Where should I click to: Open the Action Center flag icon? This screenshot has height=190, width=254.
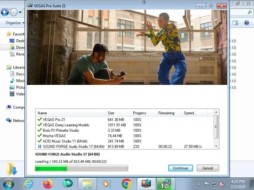tap(206, 184)
